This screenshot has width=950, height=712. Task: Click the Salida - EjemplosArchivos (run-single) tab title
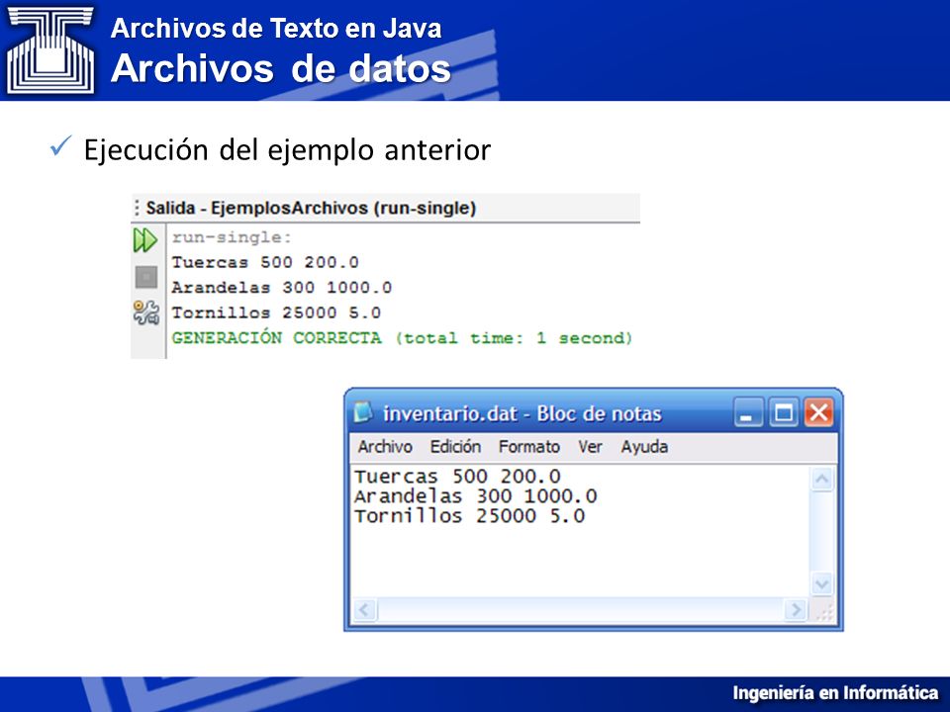click(x=311, y=209)
